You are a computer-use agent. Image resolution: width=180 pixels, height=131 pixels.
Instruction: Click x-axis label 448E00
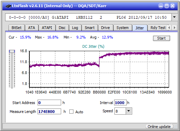point(55,92)
